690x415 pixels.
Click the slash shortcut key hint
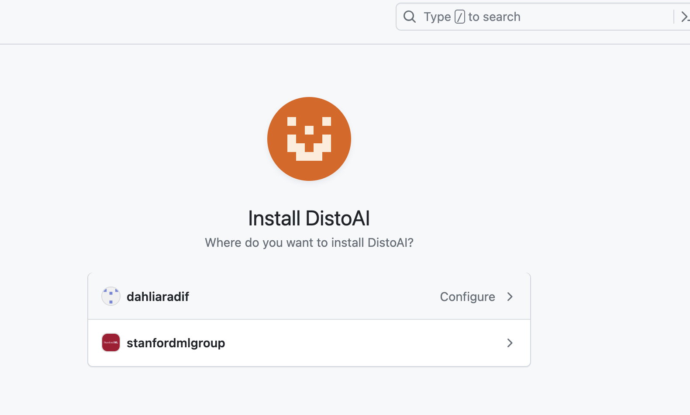tap(460, 17)
